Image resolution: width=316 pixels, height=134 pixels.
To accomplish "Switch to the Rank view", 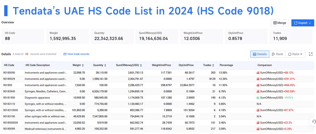I will (x=277, y=54).
